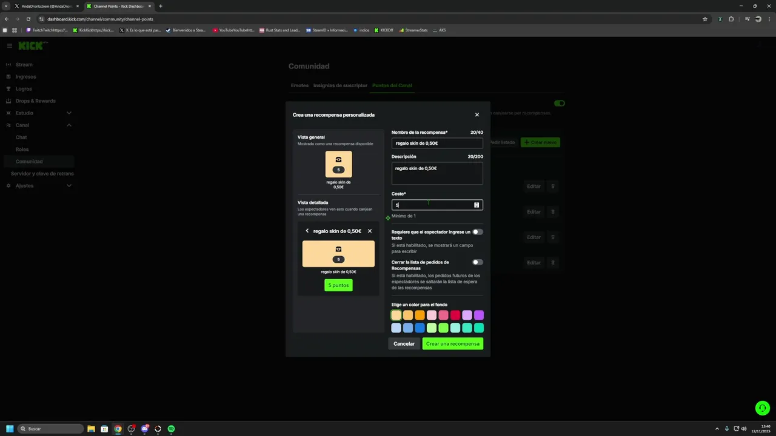Screen dimensions: 776x436
Task: Open Logros in the sidebar
Action: tap(24, 89)
